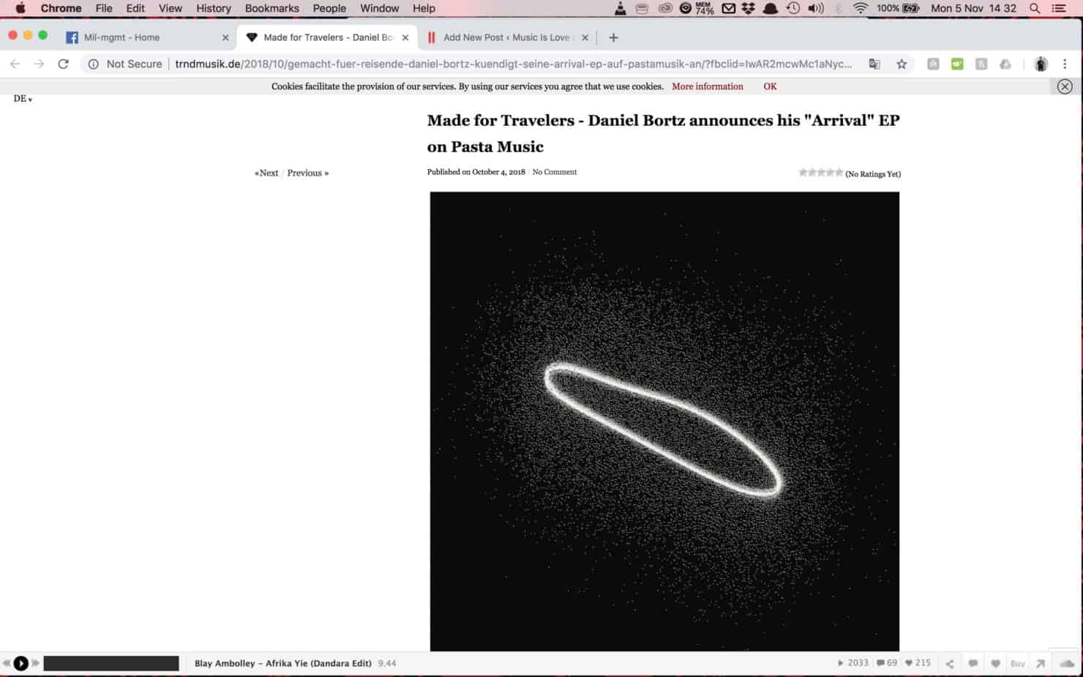Click the Published on October 4, 2018 date

point(476,172)
